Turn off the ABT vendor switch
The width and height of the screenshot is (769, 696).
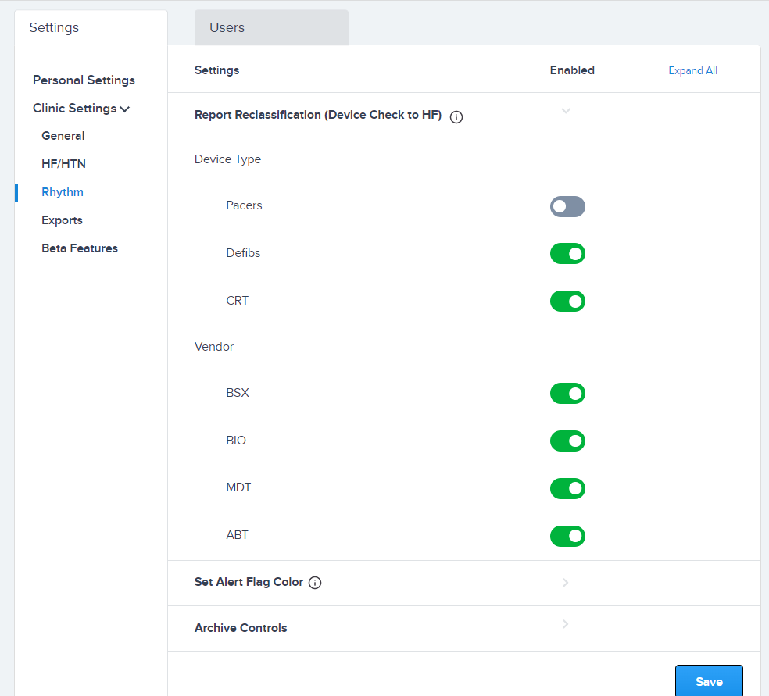pyautogui.click(x=567, y=536)
